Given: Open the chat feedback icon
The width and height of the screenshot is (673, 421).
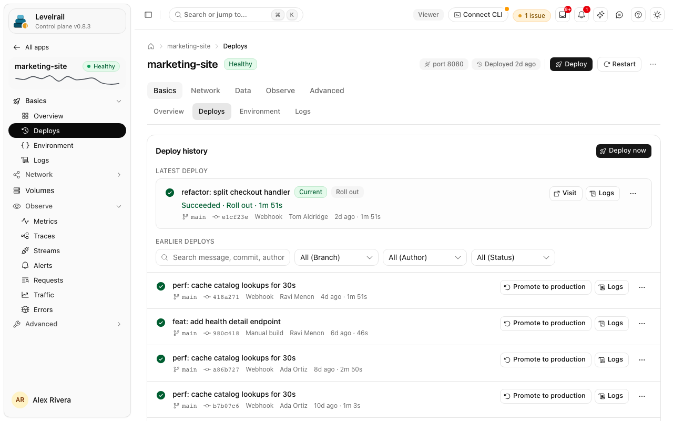Looking at the screenshot, I should coord(619,15).
